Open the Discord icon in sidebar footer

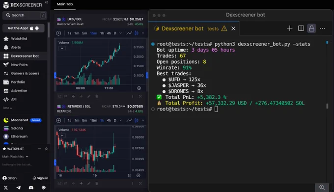pyautogui.click(x=31, y=188)
